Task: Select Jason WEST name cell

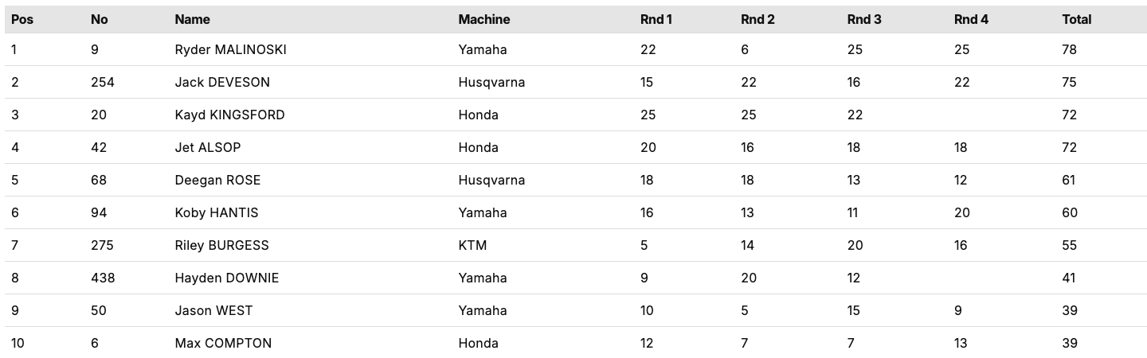Action: (213, 310)
